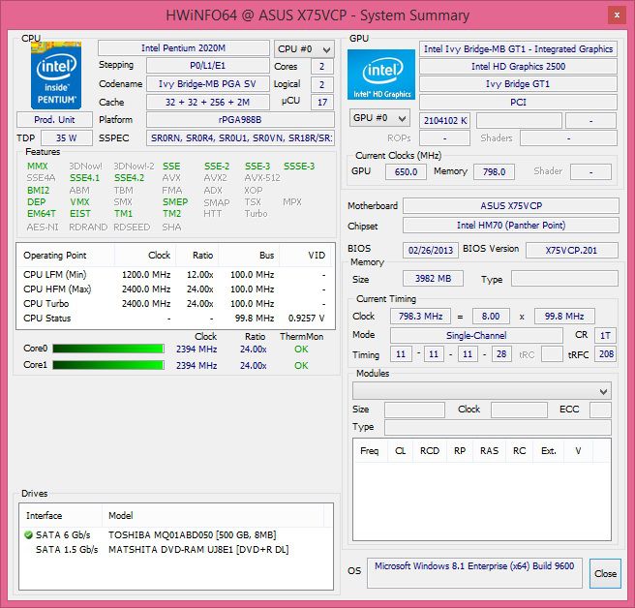The width and height of the screenshot is (635, 608).
Task: Click the SSPEC field listing SR0RN codes
Action: [240, 137]
